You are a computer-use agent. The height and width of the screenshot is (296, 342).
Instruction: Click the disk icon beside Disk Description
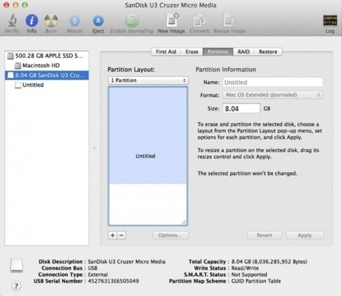(17, 265)
